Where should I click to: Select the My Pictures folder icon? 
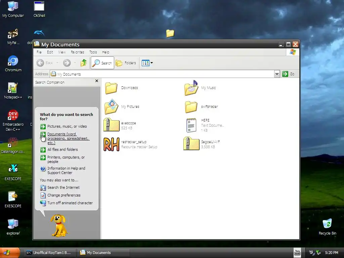111,106
